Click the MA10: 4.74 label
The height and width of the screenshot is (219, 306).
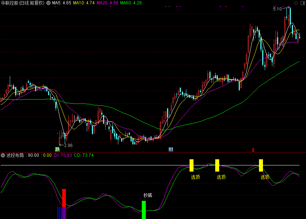tap(84, 3)
